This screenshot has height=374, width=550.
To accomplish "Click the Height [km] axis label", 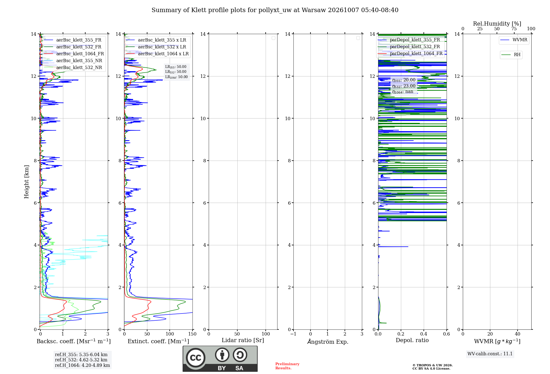I will 26,182.
